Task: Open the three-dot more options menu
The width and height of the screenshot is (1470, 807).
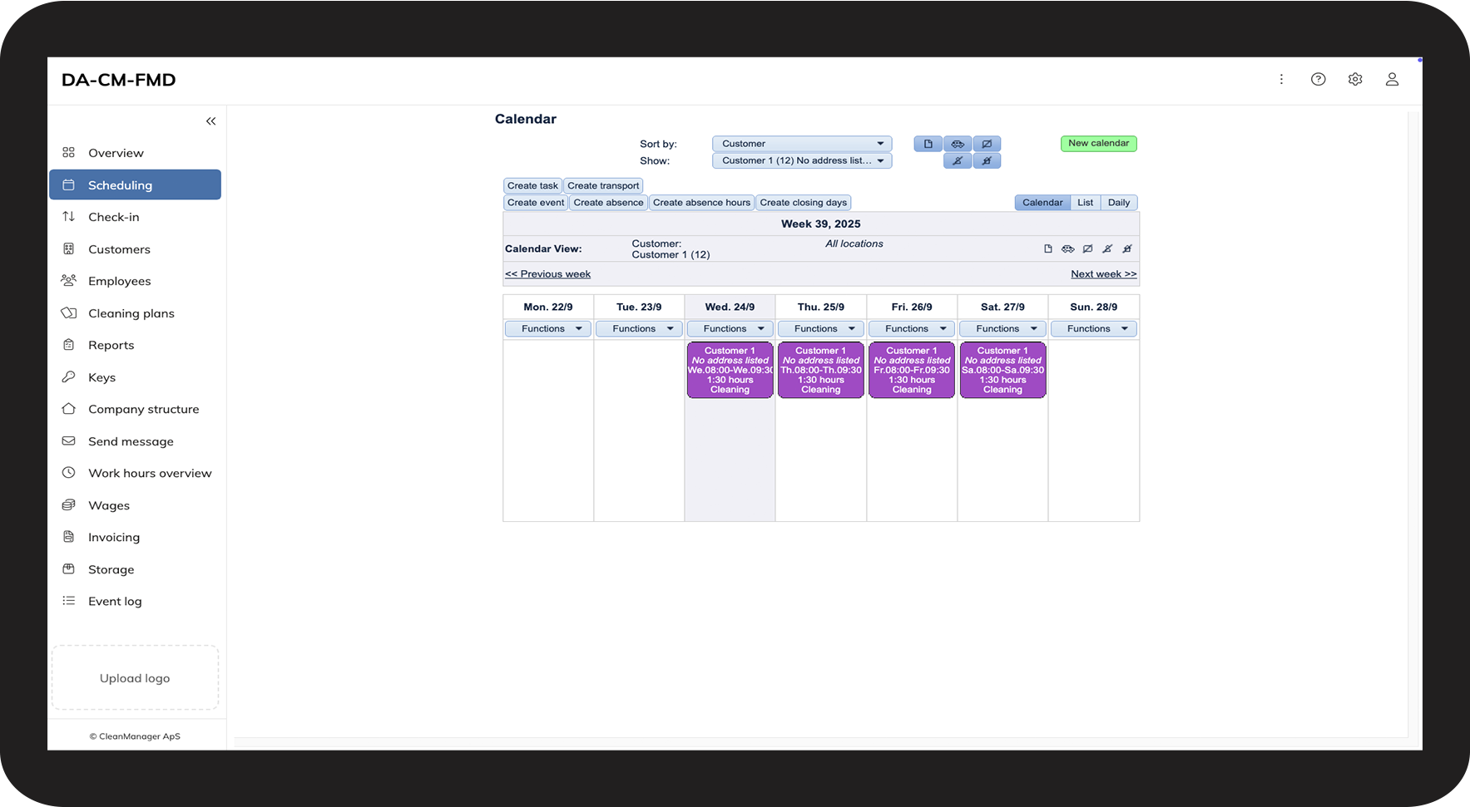Action: [x=1281, y=79]
